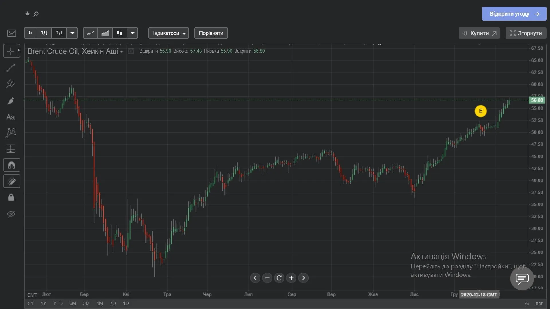Zoom out chart with the minus button

(267, 278)
